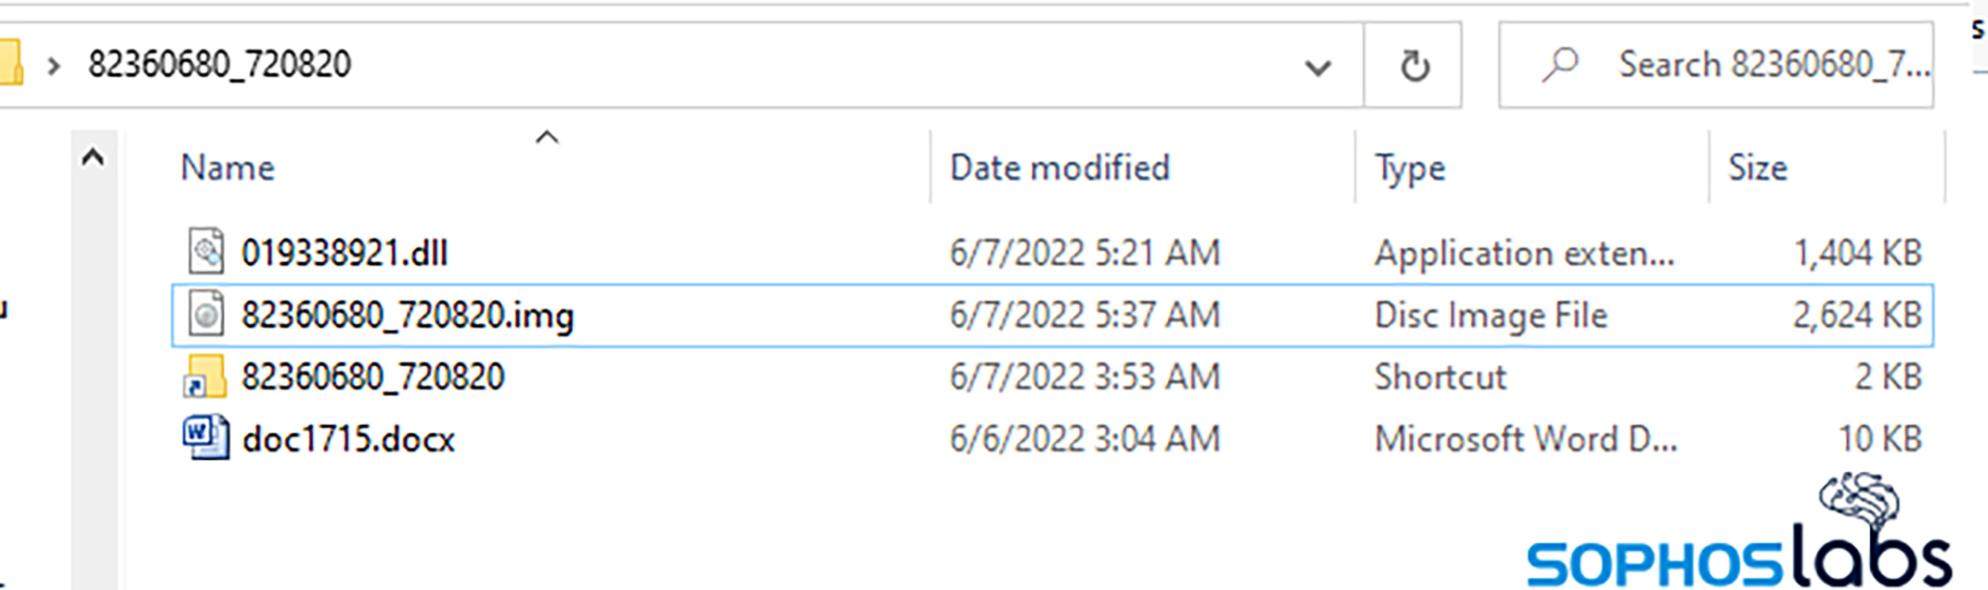Sort files by Name column
Viewport: 1988px width, 590px height.
228,168
